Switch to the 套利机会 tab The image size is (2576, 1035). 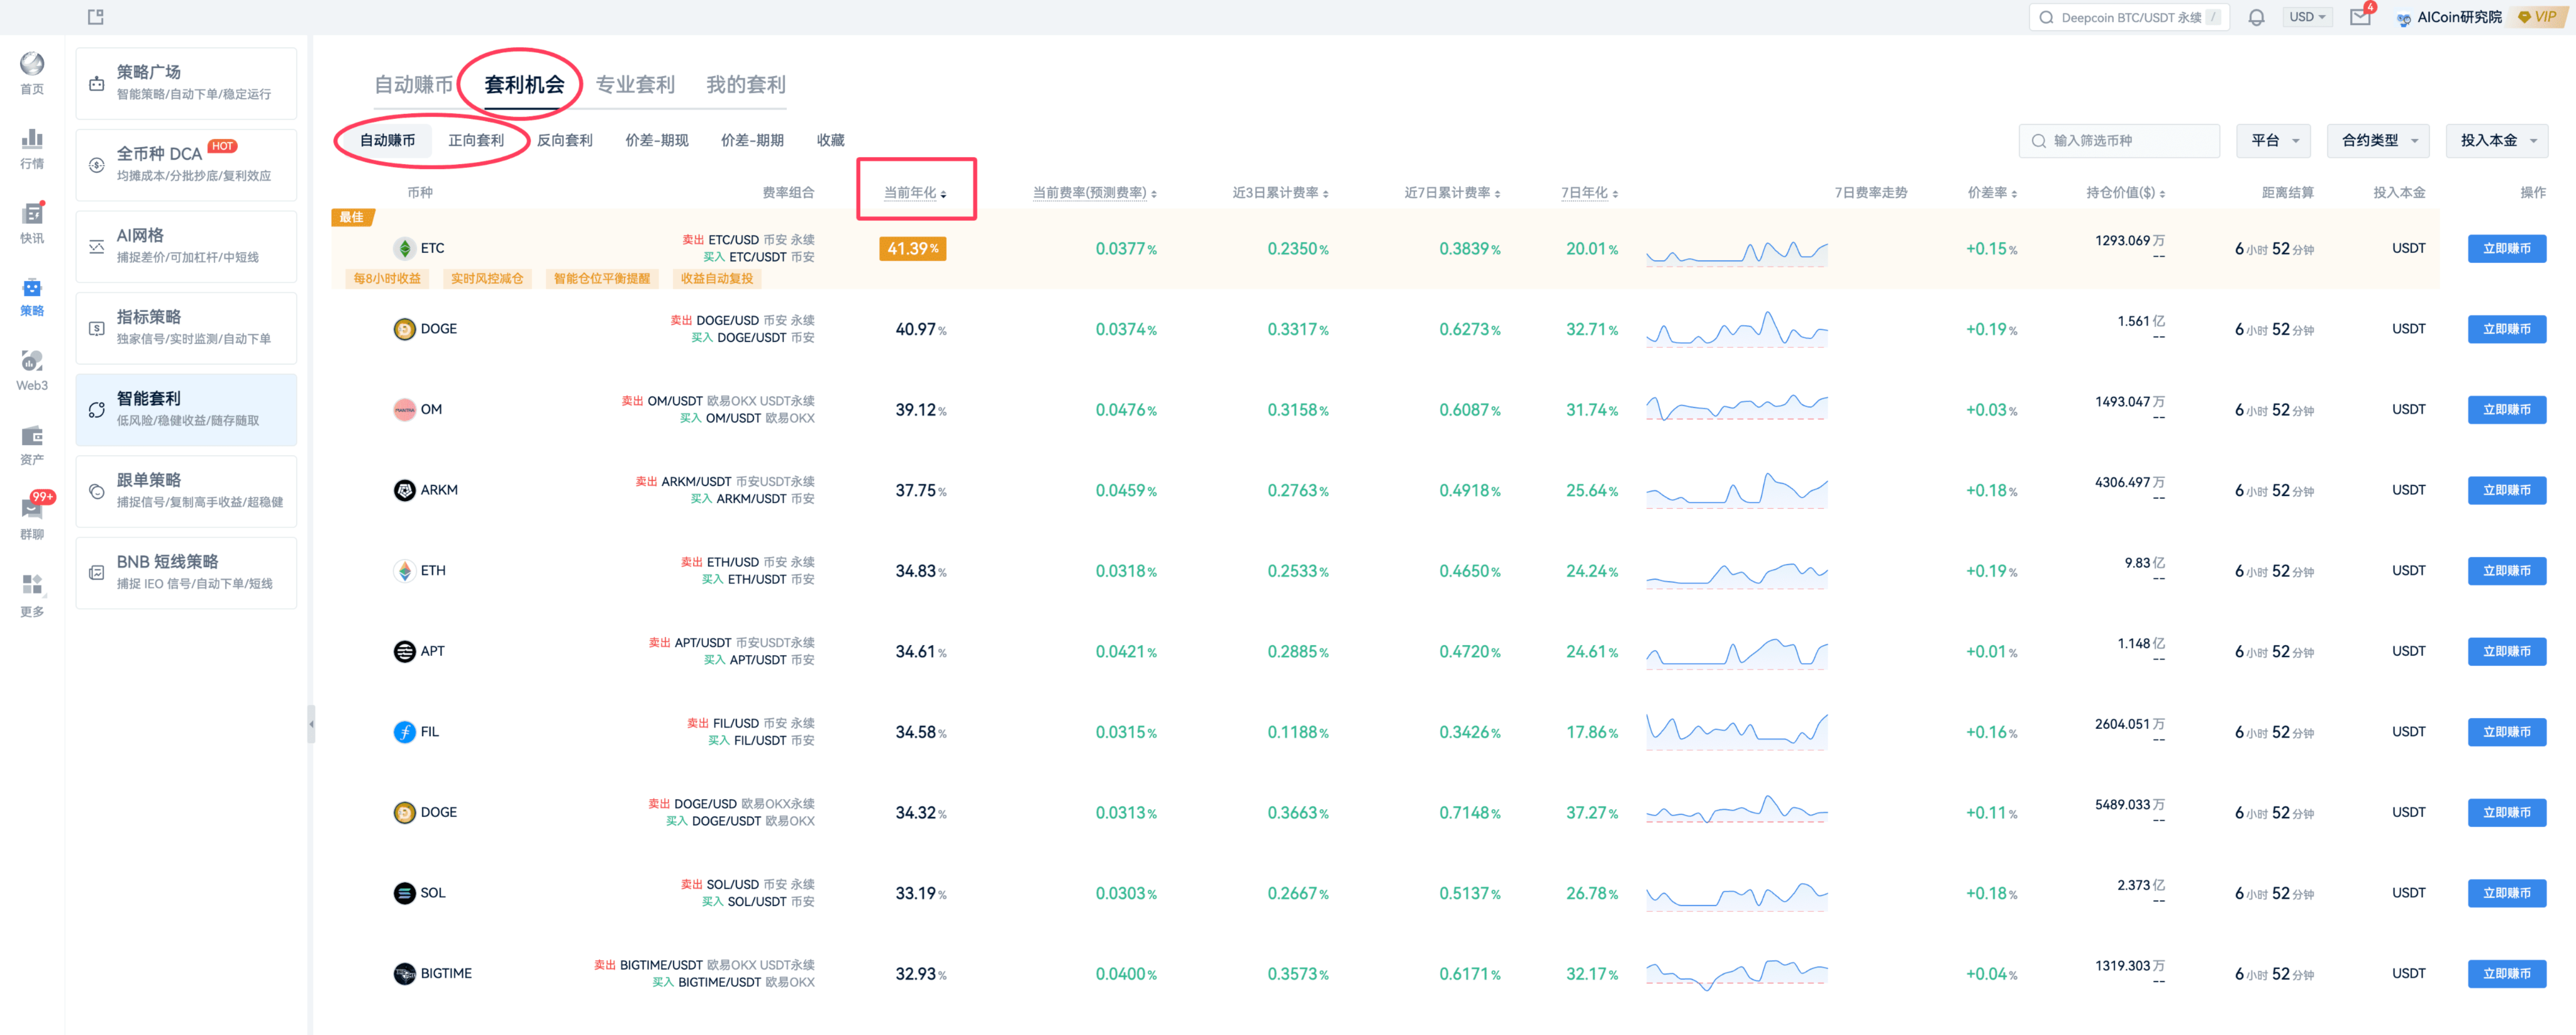[524, 85]
